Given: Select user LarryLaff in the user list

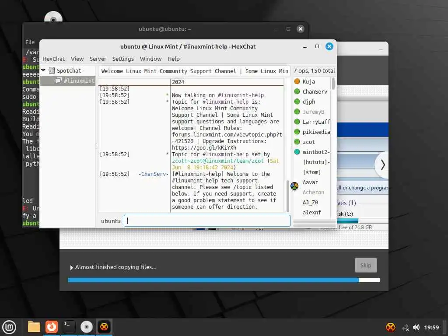Looking at the screenshot, I should click(x=316, y=122).
